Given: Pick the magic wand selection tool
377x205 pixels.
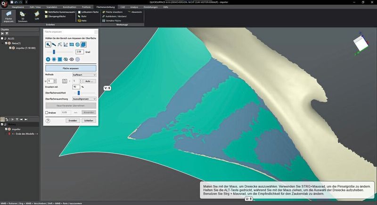Looking at the screenshot, I should click(60, 44).
